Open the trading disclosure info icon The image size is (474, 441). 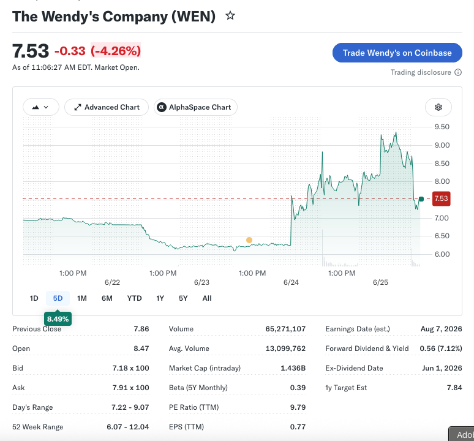tap(458, 72)
